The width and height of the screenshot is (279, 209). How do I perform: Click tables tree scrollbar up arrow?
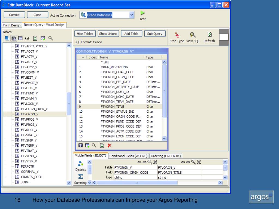(x=69, y=45)
